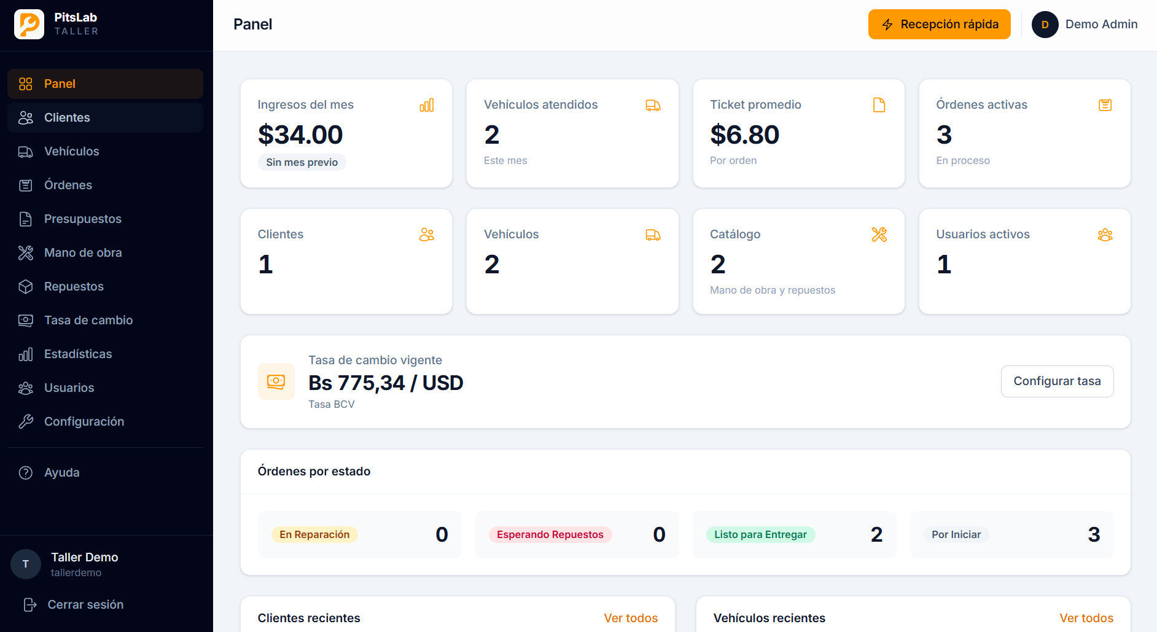Click Ver todos for Clientes recientes
1157x632 pixels.
[x=631, y=618]
